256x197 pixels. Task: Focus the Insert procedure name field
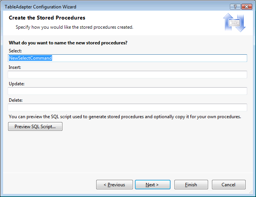[x=127, y=75]
